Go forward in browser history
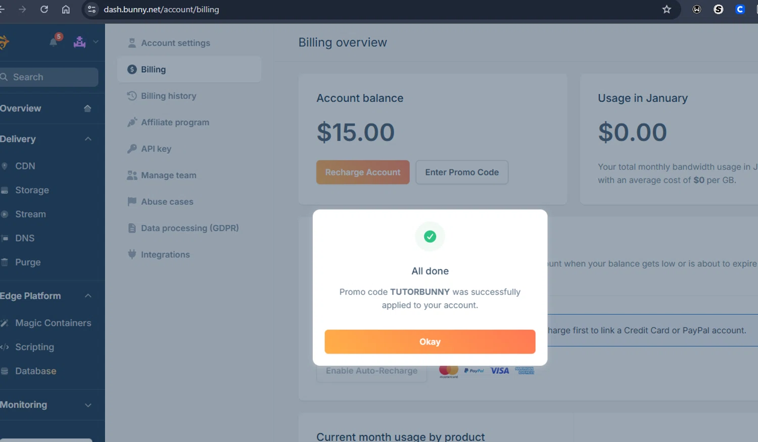758x442 pixels. [x=22, y=9]
